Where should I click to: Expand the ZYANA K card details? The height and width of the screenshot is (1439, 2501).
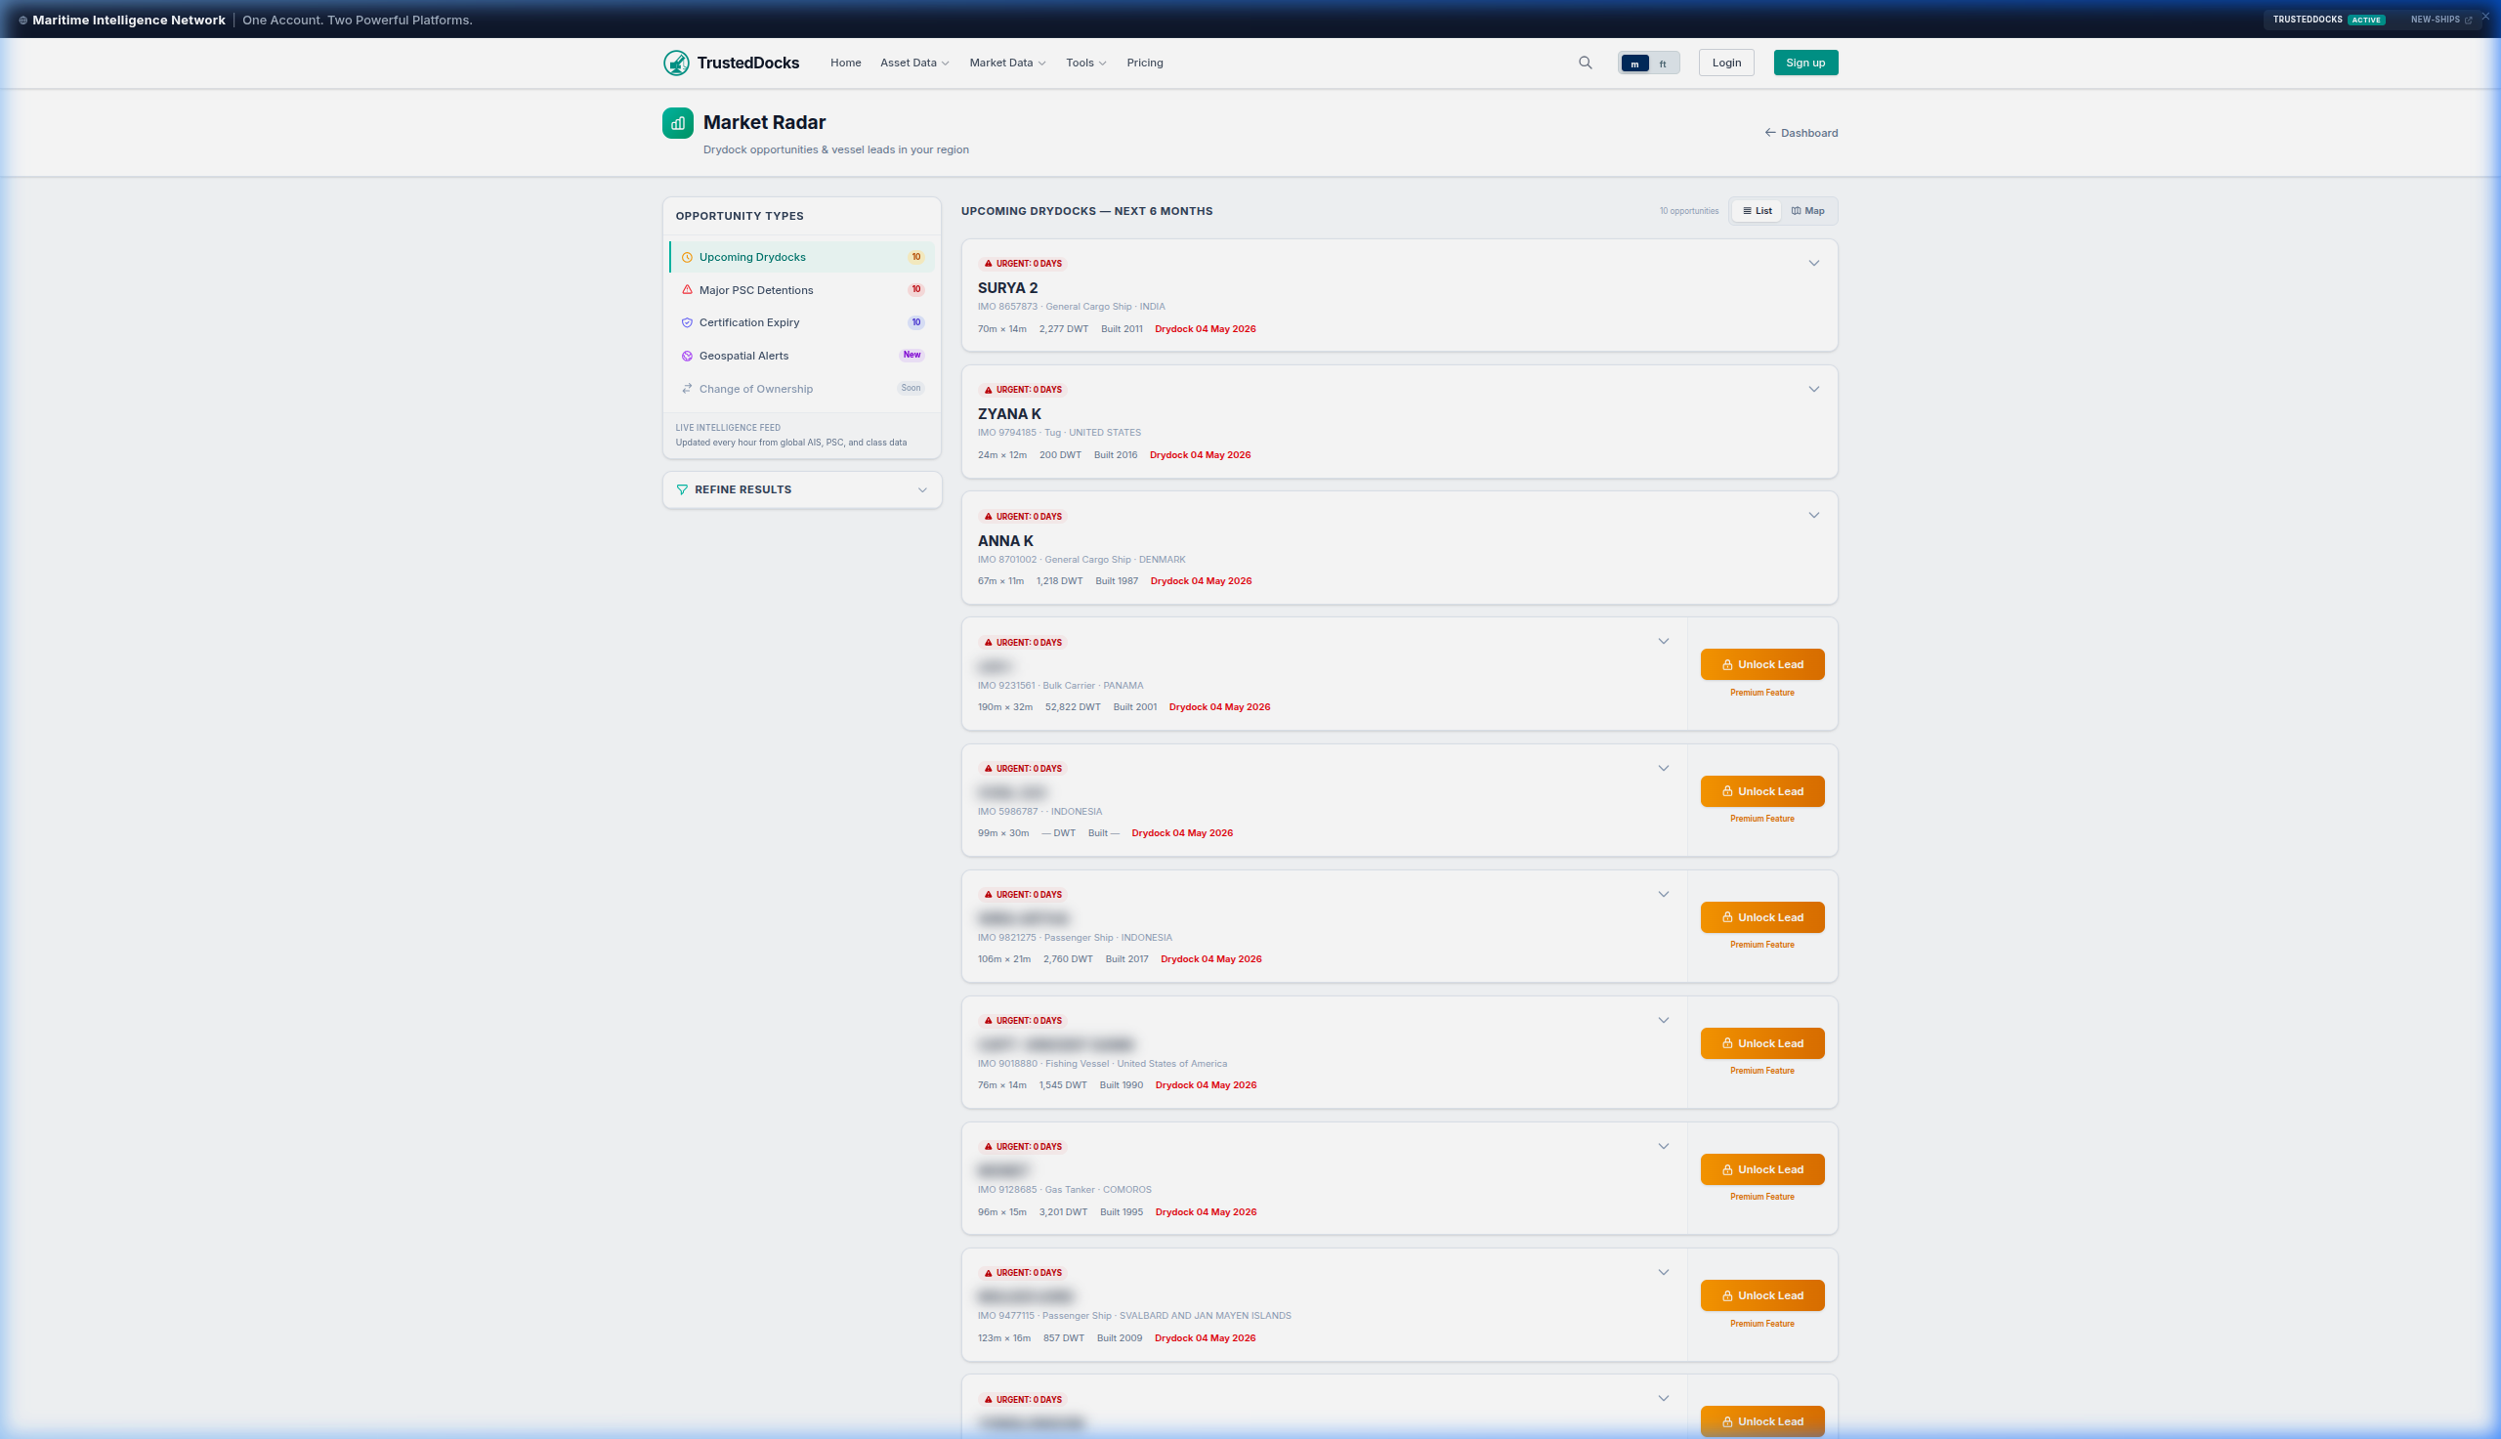coord(1813,390)
